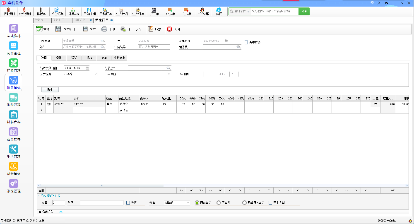
Task: Open 材料库存 module in sidebar
Action: coord(14,117)
